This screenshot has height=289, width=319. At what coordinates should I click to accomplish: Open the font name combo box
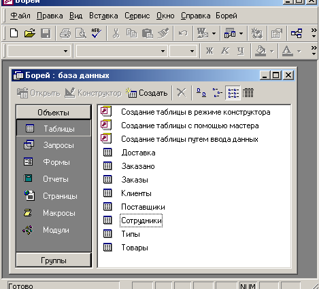click(122, 51)
